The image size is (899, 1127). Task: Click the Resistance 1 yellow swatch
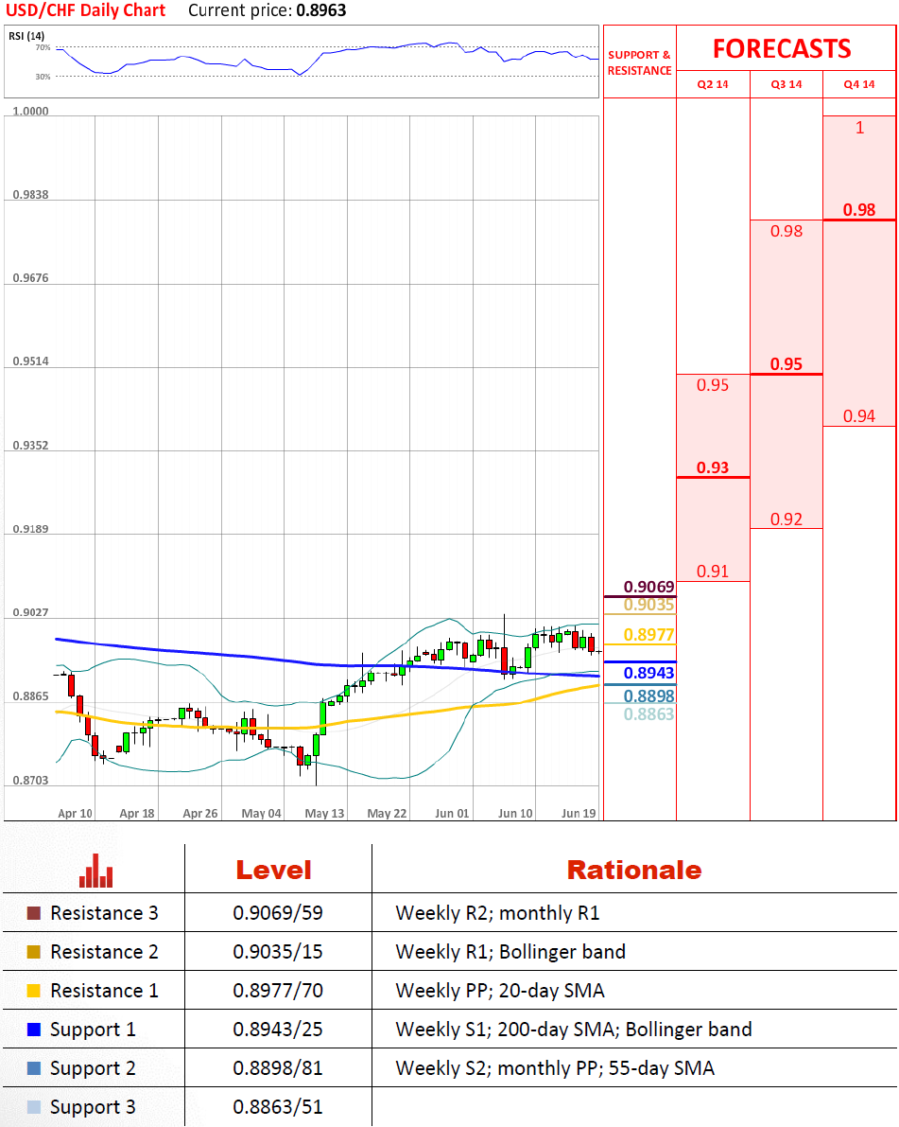(x=34, y=991)
